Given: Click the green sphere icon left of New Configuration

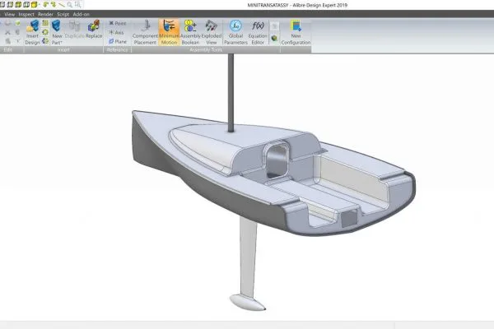Looking at the screenshot, I should 274,39.
